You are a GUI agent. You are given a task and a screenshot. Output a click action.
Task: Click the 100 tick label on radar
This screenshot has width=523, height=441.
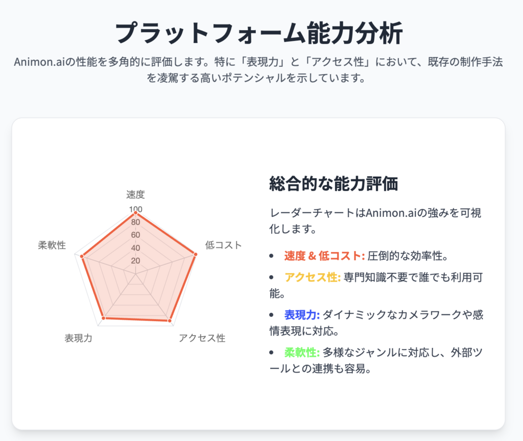coord(135,209)
